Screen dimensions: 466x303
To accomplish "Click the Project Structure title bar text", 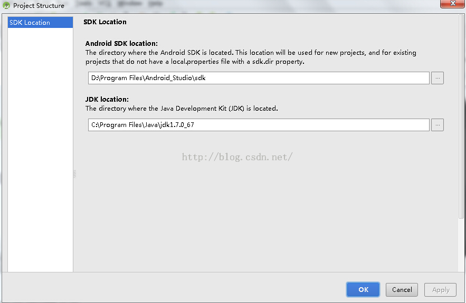I will click(39, 6).
